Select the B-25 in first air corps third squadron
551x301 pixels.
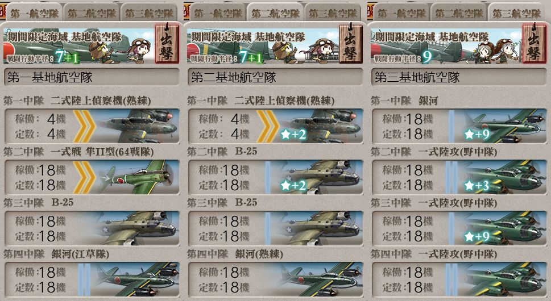tap(92, 228)
